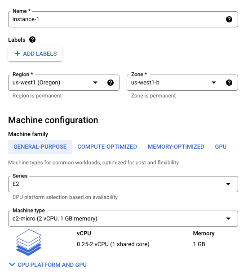Click the Zone help question mark

[229, 83]
